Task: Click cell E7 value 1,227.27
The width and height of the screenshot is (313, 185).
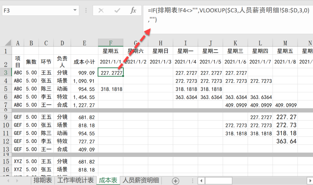Action: click(x=84, y=105)
